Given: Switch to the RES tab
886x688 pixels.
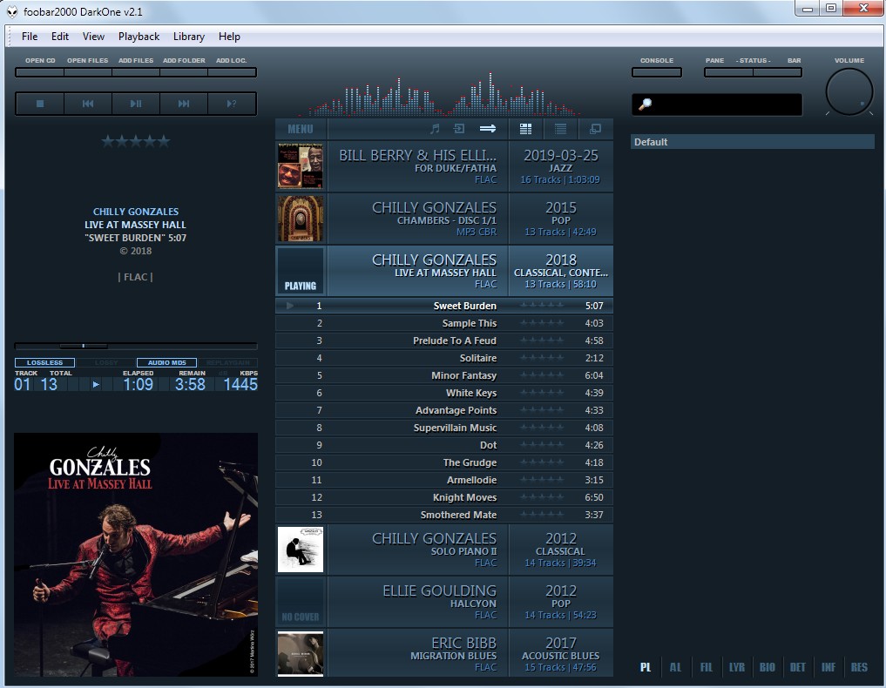Looking at the screenshot, I should 859,667.
